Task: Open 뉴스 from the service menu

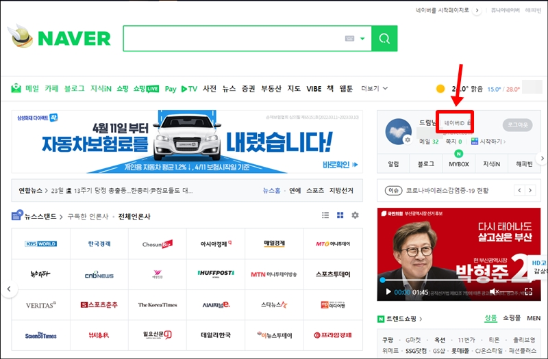Action: click(x=229, y=88)
